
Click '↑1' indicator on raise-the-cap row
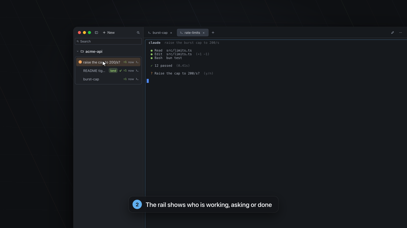click(x=125, y=62)
